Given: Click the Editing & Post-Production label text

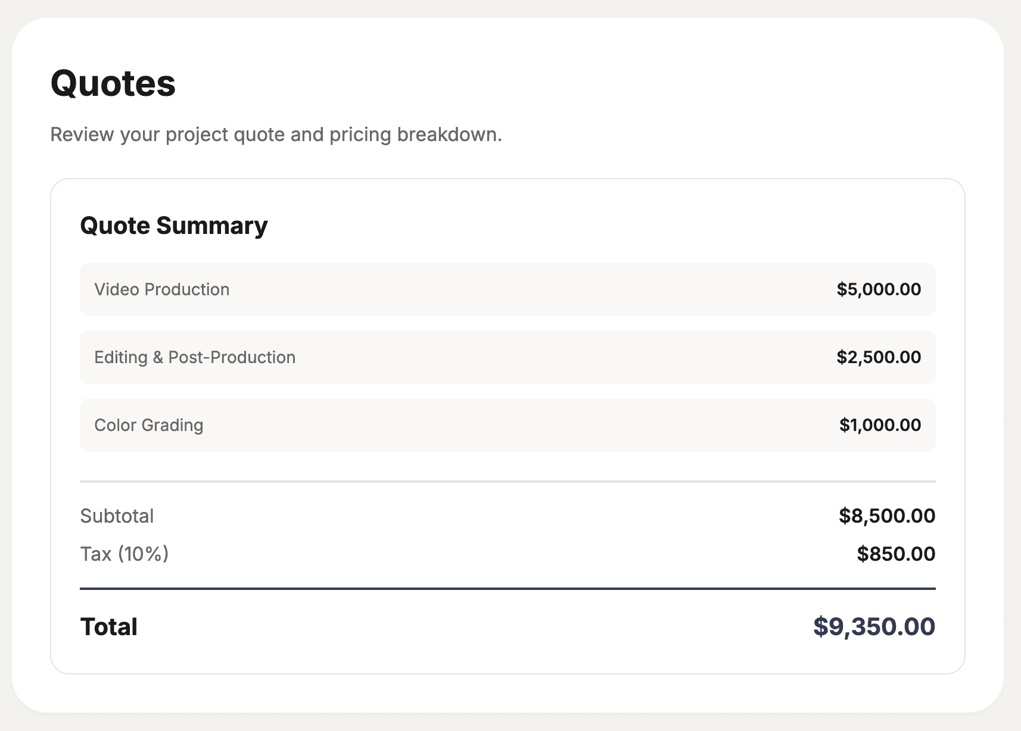Looking at the screenshot, I should [x=195, y=357].
